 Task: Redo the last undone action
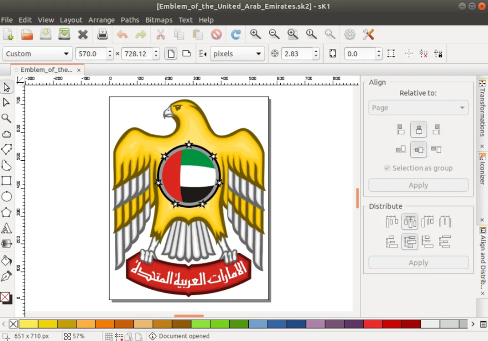(141, 34)
